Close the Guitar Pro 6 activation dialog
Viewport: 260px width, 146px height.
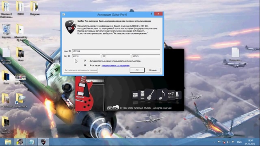tap(158, 14)
